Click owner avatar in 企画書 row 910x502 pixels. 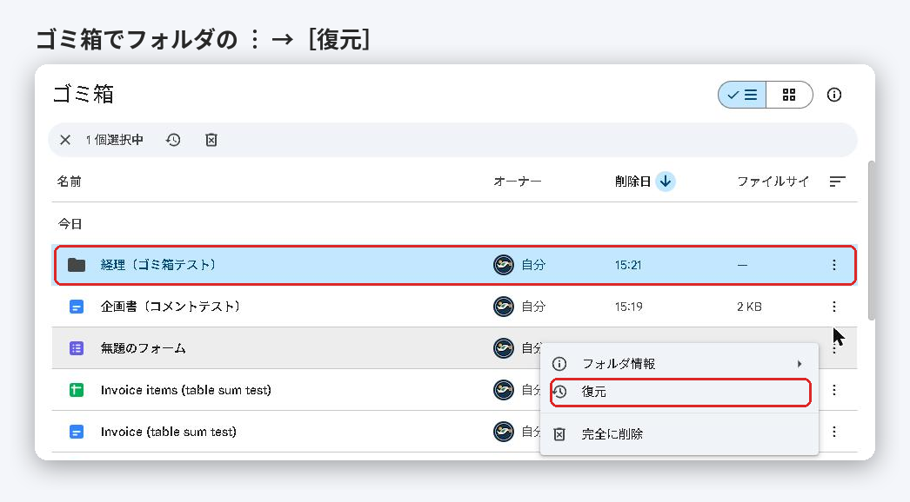point(504,307)
